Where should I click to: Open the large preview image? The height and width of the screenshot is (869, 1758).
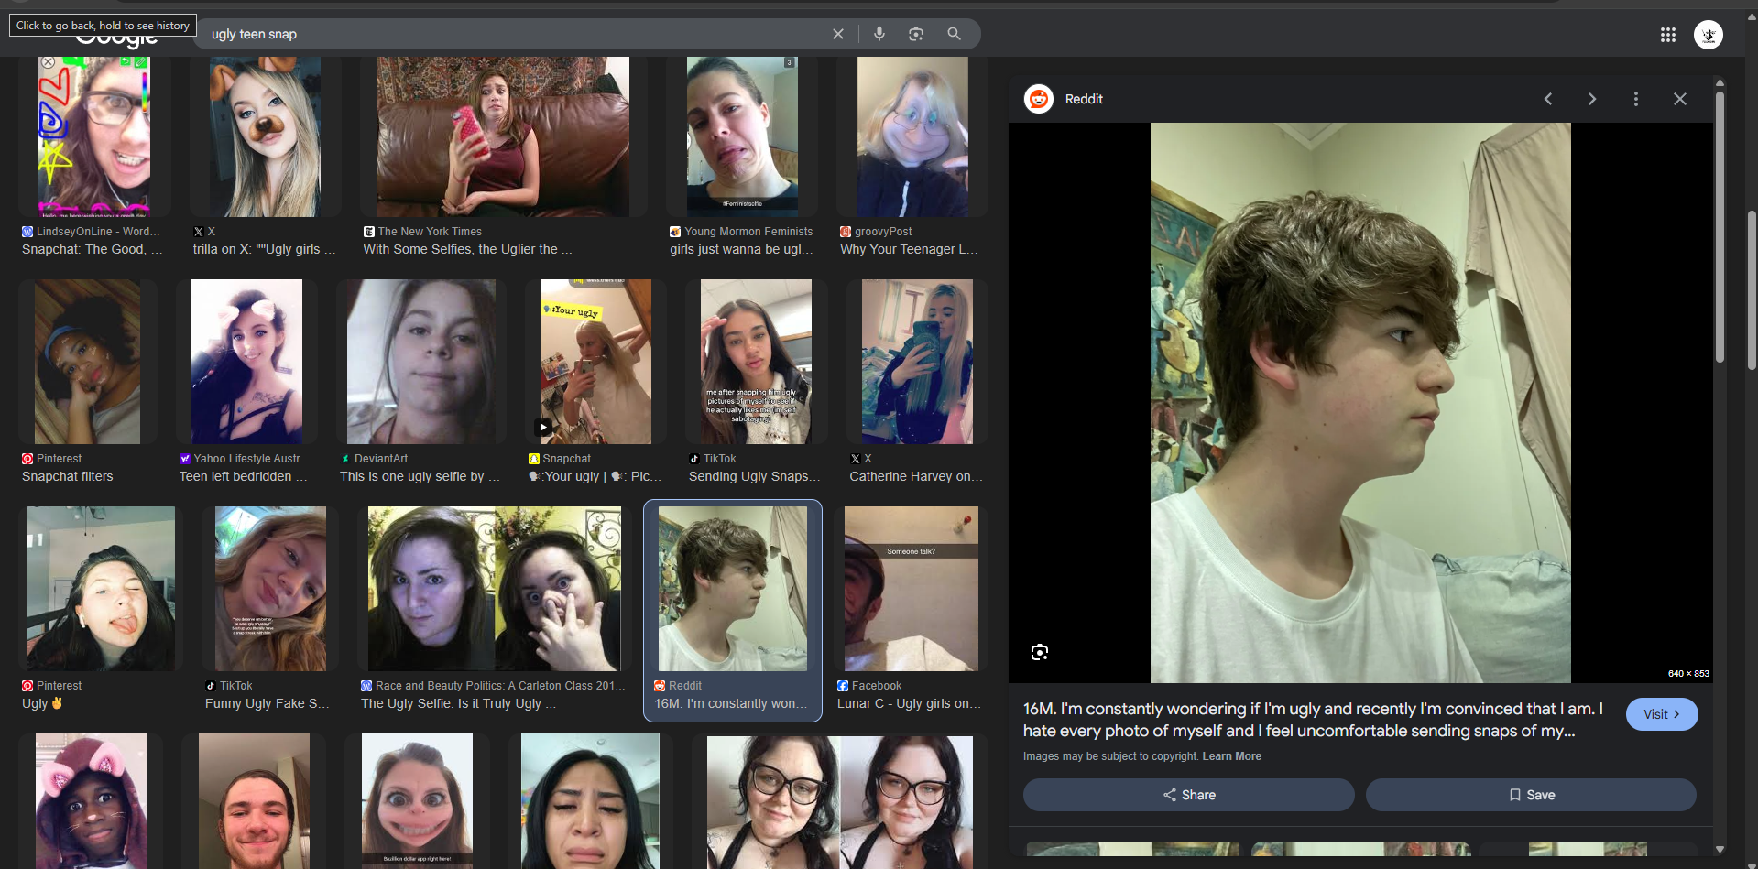coord(1359,403)
